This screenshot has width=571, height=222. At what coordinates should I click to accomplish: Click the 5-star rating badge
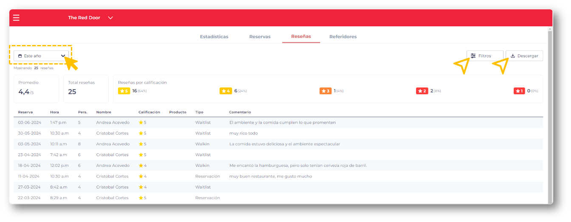click(x=124, y=91)
